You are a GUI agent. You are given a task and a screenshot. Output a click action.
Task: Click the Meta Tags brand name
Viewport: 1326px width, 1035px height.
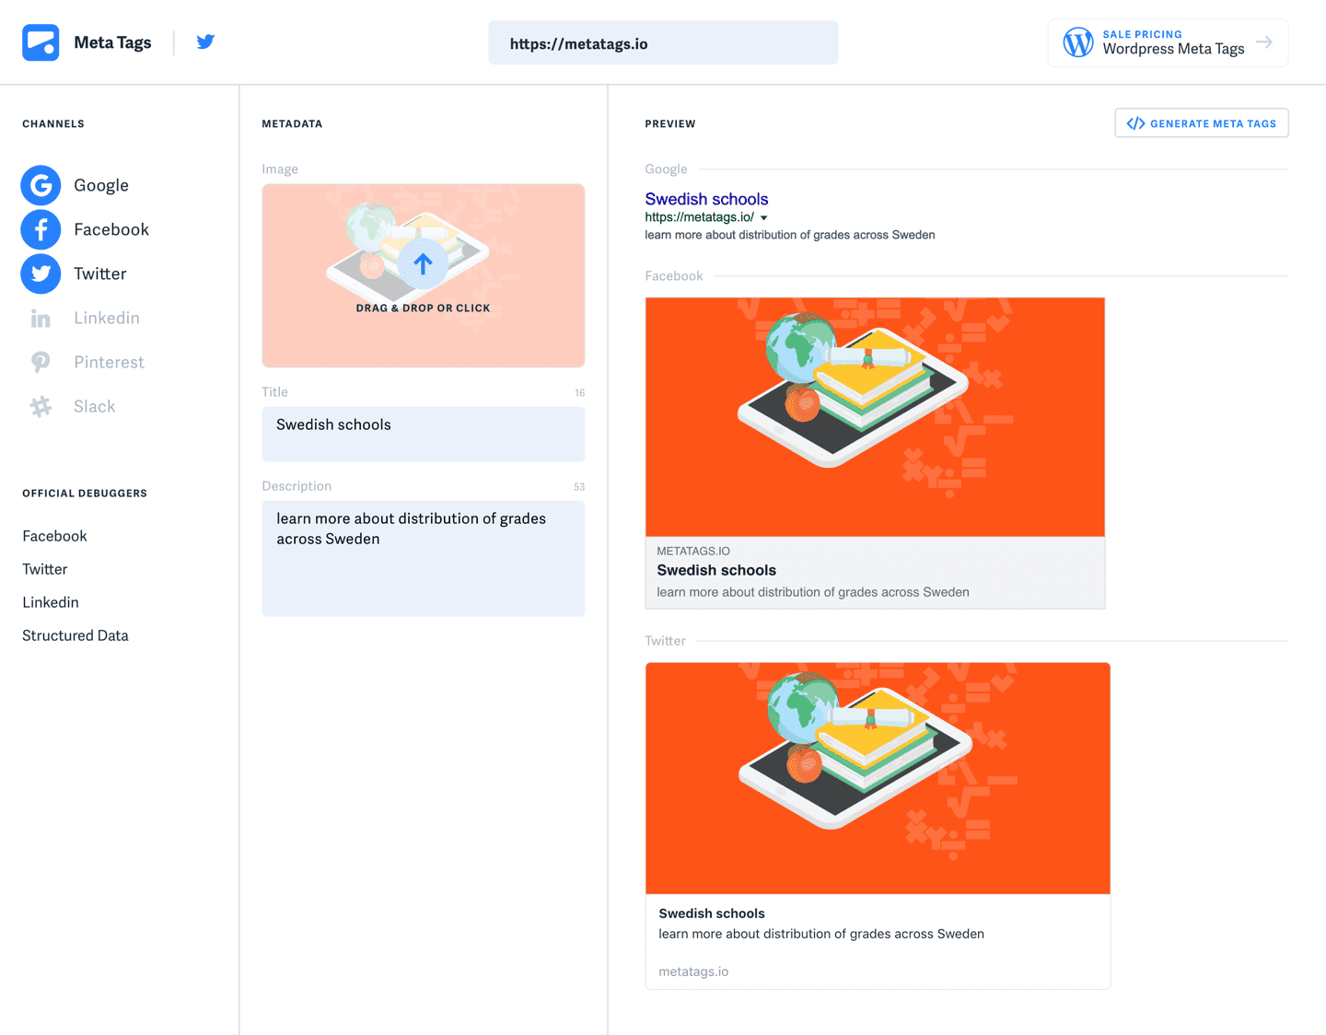(112, 42)
